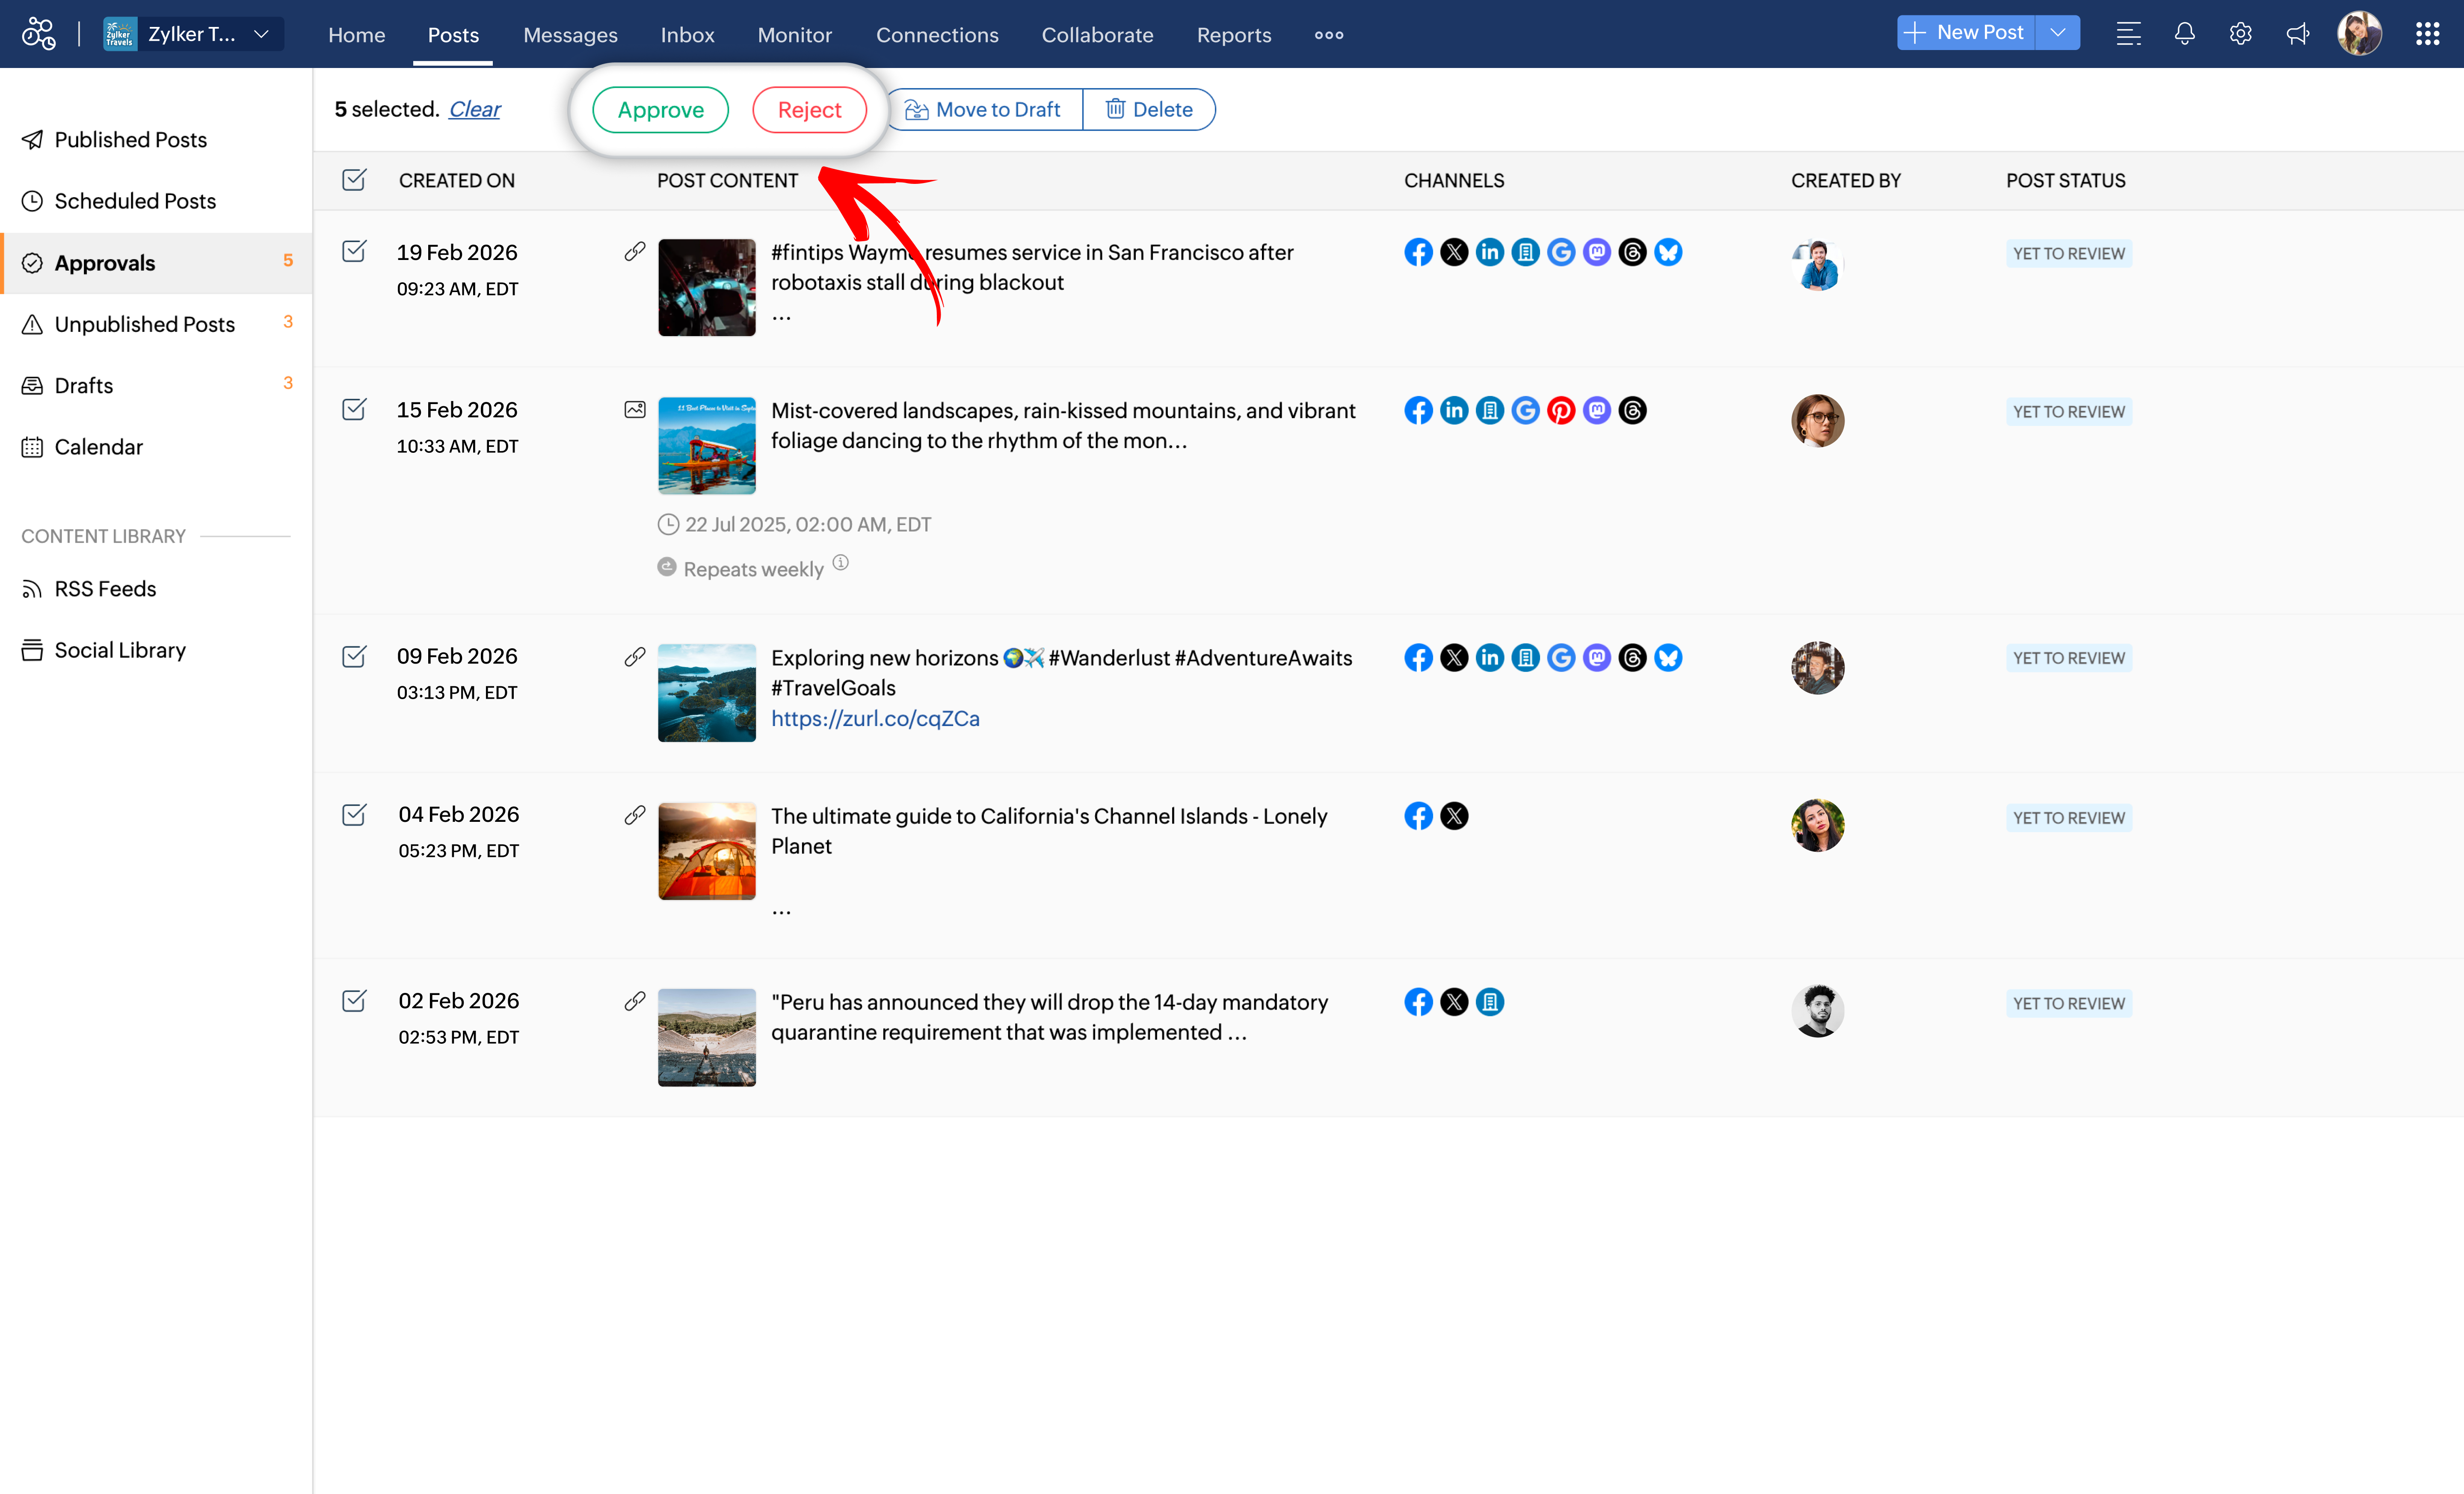Open the apps grid launcher icon
The image size is (2464, 1494).
[2427, 34]
